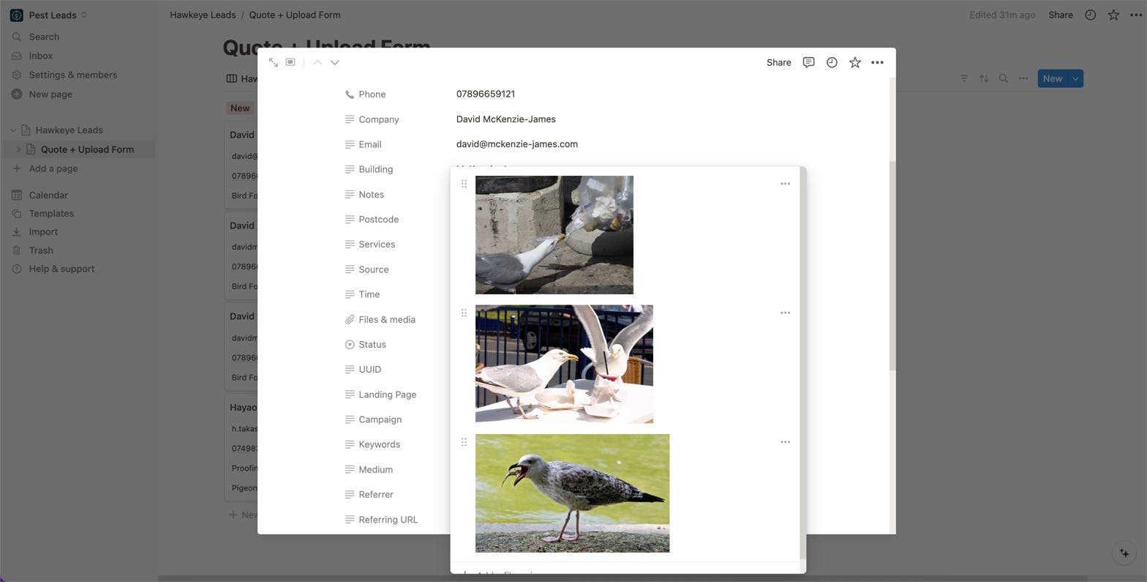Open options menu for first seagull image

tap(785, 184)
